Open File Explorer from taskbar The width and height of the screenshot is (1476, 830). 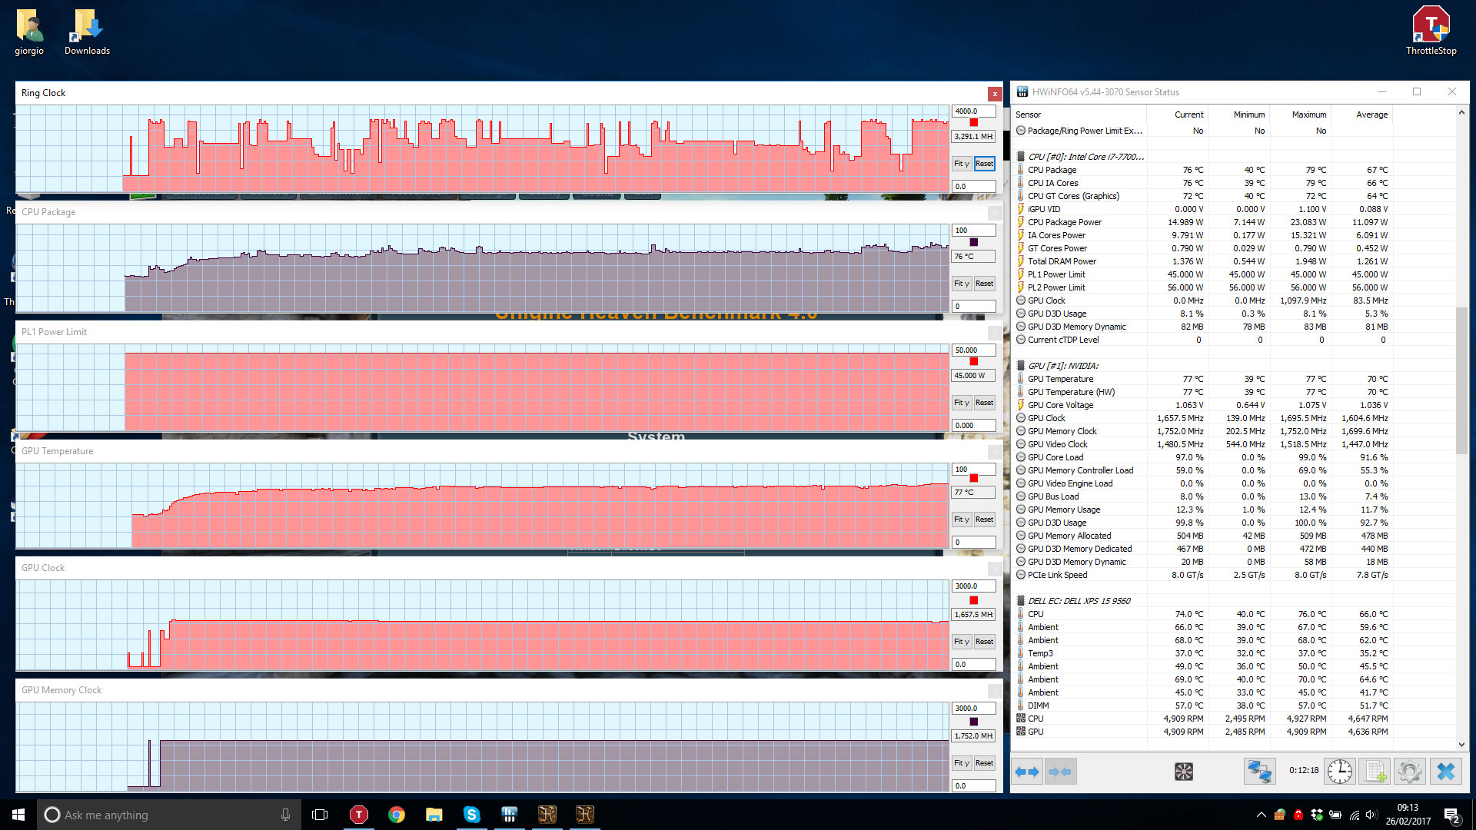(434, 815)
